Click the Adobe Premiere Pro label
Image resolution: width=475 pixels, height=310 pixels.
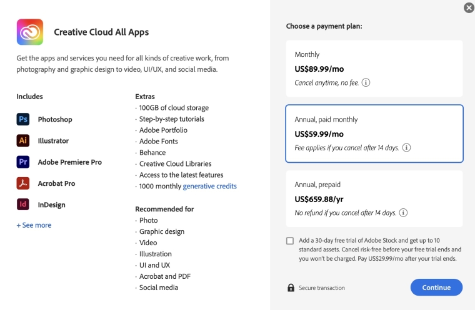[x=69, y=162]
